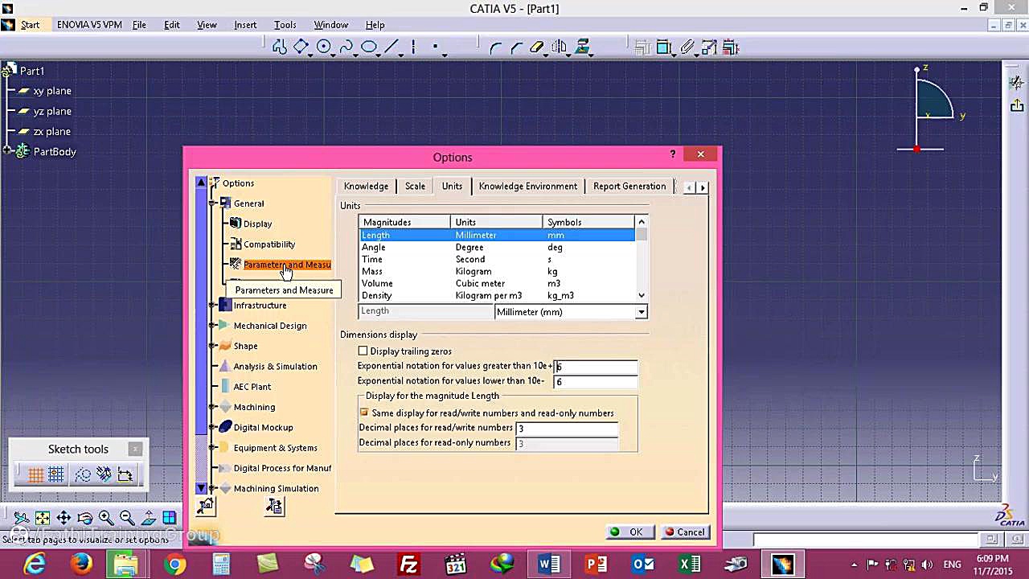Select the Mirror tool

tap(560, 47)
